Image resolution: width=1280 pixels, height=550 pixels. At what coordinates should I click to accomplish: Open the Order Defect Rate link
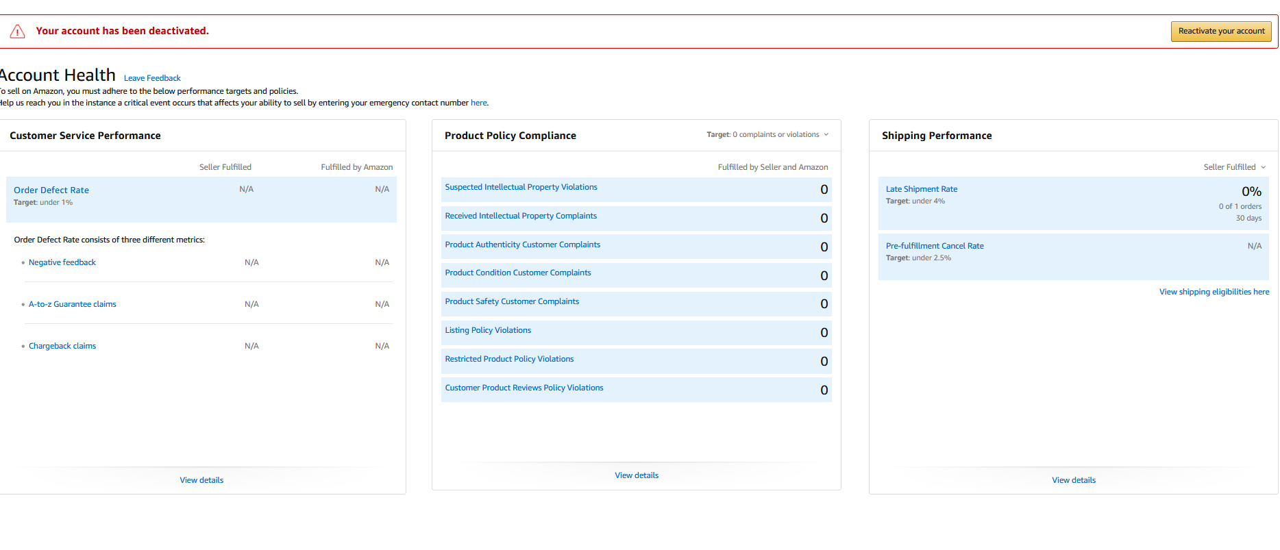[x=51, y=190]
